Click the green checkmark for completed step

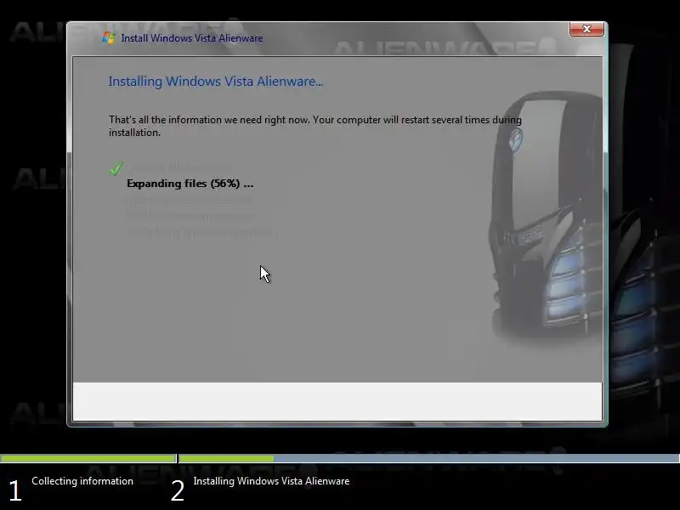click(x=116, y=168)
